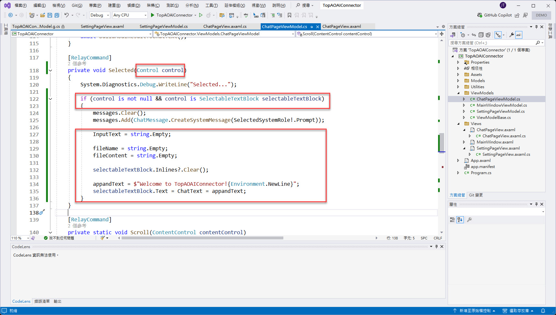Toggle nested file view in Solution Explorer
The image size is (556, 315).
tap(498, 35)
